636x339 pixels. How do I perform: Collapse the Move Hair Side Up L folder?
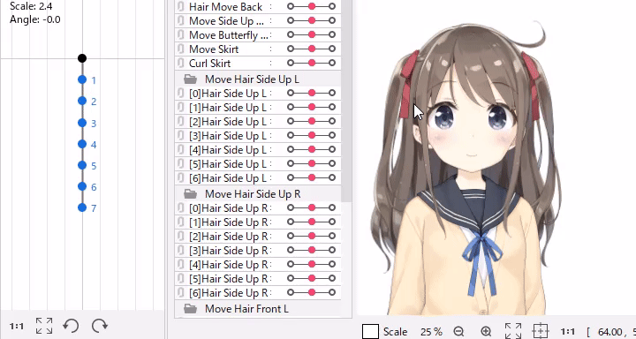pos(190,79)
